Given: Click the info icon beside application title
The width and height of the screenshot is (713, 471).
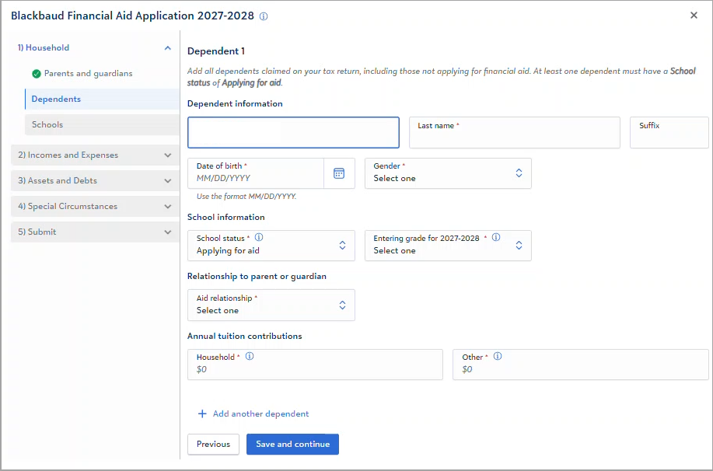Looking at the screenshot, I should [264, 16].
